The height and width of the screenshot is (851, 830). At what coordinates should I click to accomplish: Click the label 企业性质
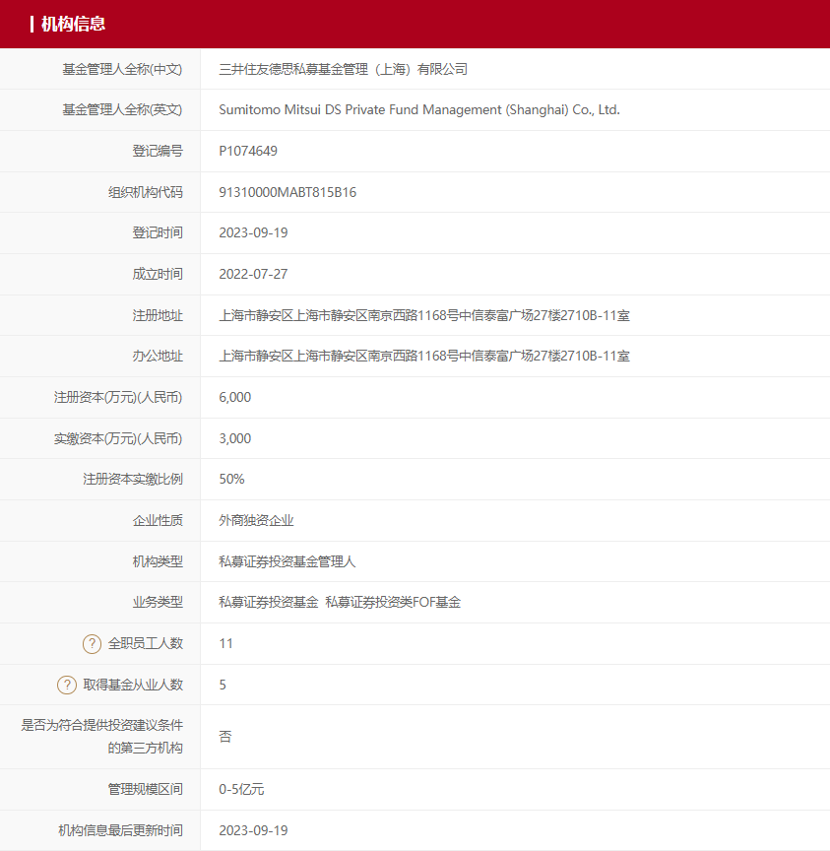pos(158,520)
